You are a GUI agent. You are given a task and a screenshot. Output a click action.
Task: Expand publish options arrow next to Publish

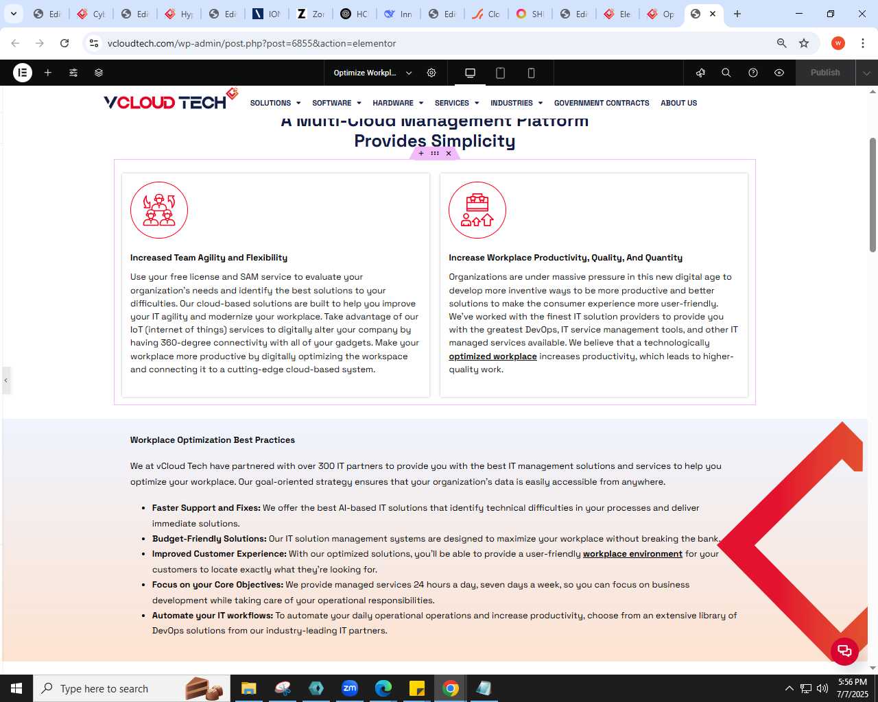[x=867, y=73]
